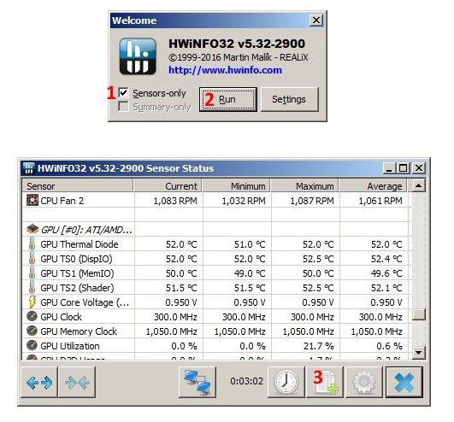Image resolution: width=454 pixels, height=422 pixels.
Task: Select the GPU TS1 (MemIO) row label
Action: click(77, 273)
